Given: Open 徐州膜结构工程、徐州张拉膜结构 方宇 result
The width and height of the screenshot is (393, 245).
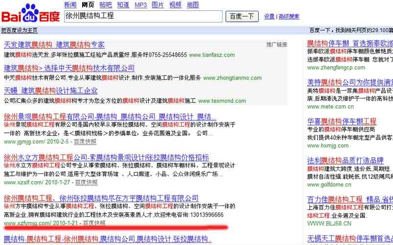Looking at the screenshot, I should point(101,198).
